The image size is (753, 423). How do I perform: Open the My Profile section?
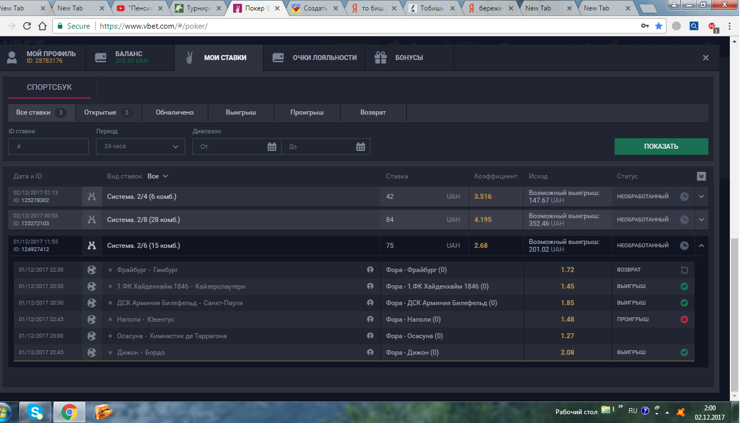42,57
